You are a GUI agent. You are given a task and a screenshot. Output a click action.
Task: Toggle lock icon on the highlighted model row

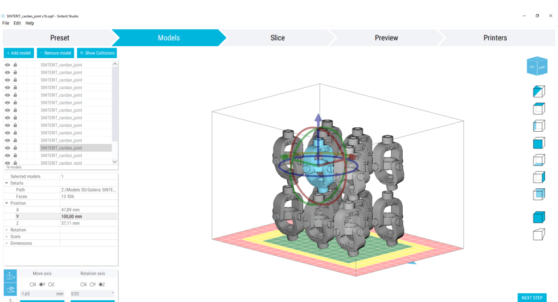coord(15,148)
